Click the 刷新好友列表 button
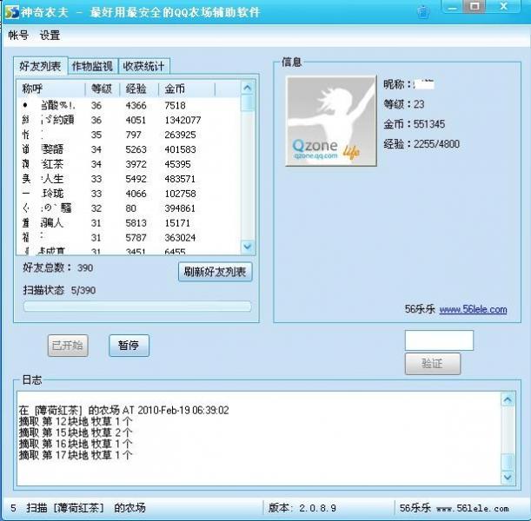531x521 pixels. click(x=215, y=272)
